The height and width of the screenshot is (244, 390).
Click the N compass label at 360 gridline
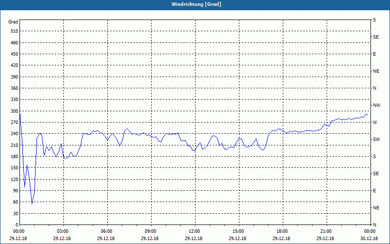374,88
